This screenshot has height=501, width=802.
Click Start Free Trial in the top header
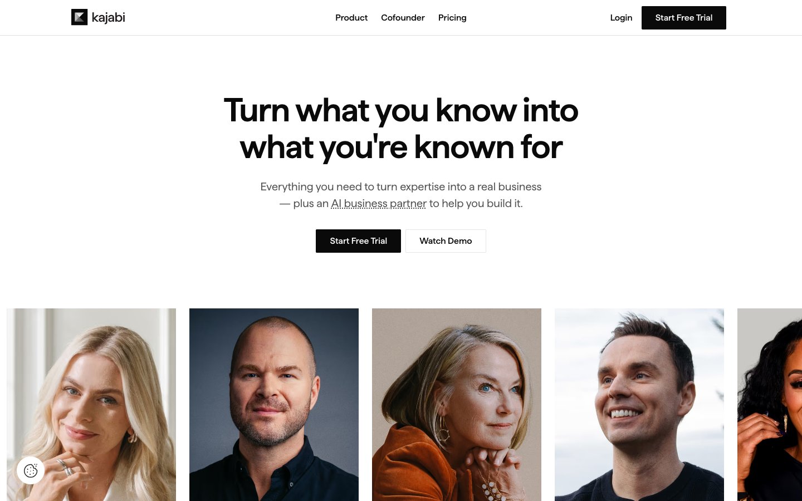[684, 18]
